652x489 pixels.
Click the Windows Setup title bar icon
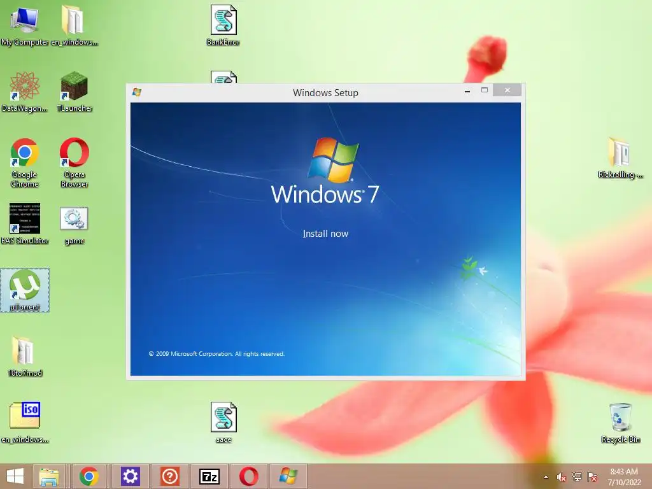coord(136,92)
